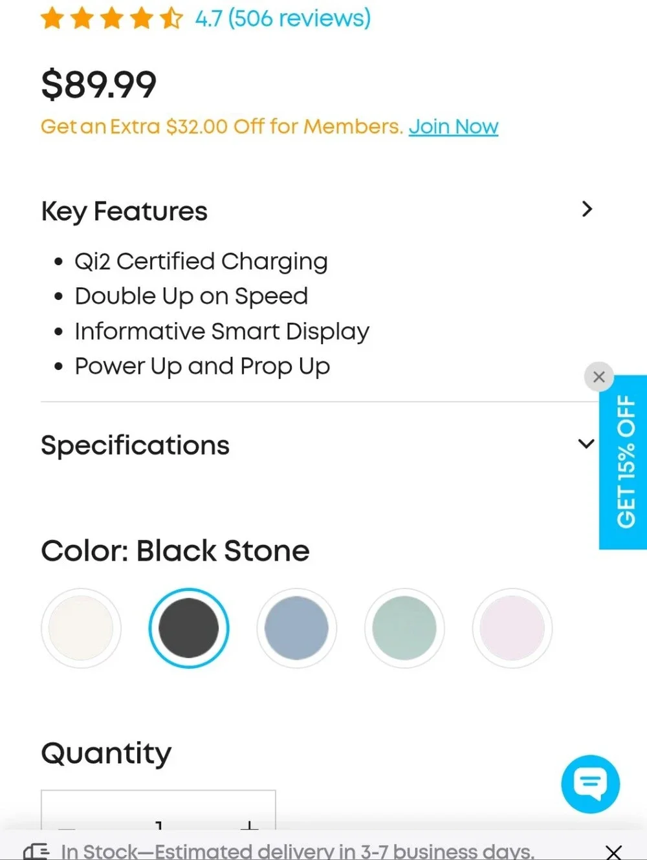Viewport: 647px width, 860px height.
Task: Click the delivery truck icon
Action: tap(36, 851)
